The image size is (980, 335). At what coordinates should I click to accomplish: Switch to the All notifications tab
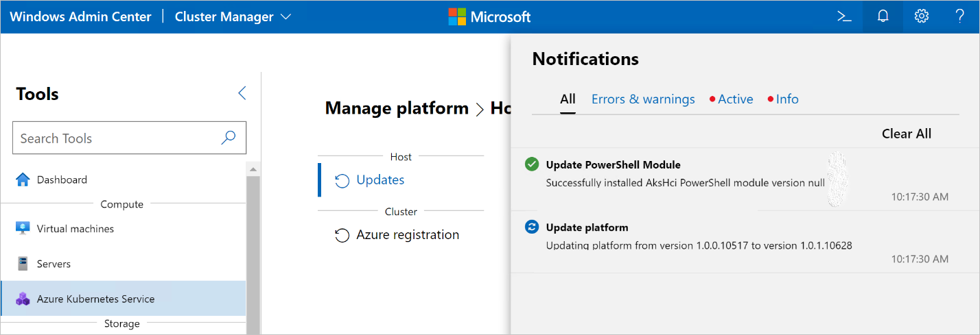(x=568, y=99)
